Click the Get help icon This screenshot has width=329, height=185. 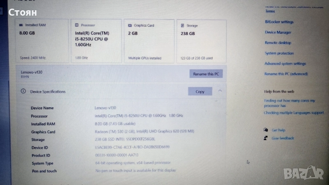tap(266, 130)
